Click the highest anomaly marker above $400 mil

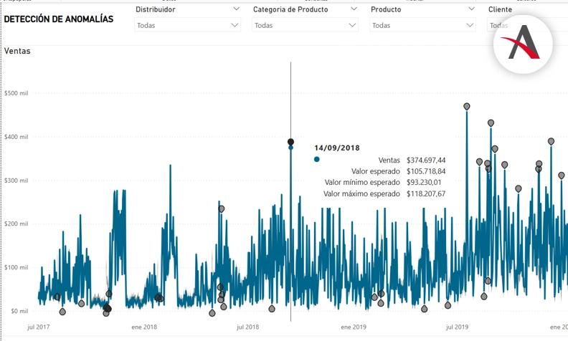coord(467,106)
